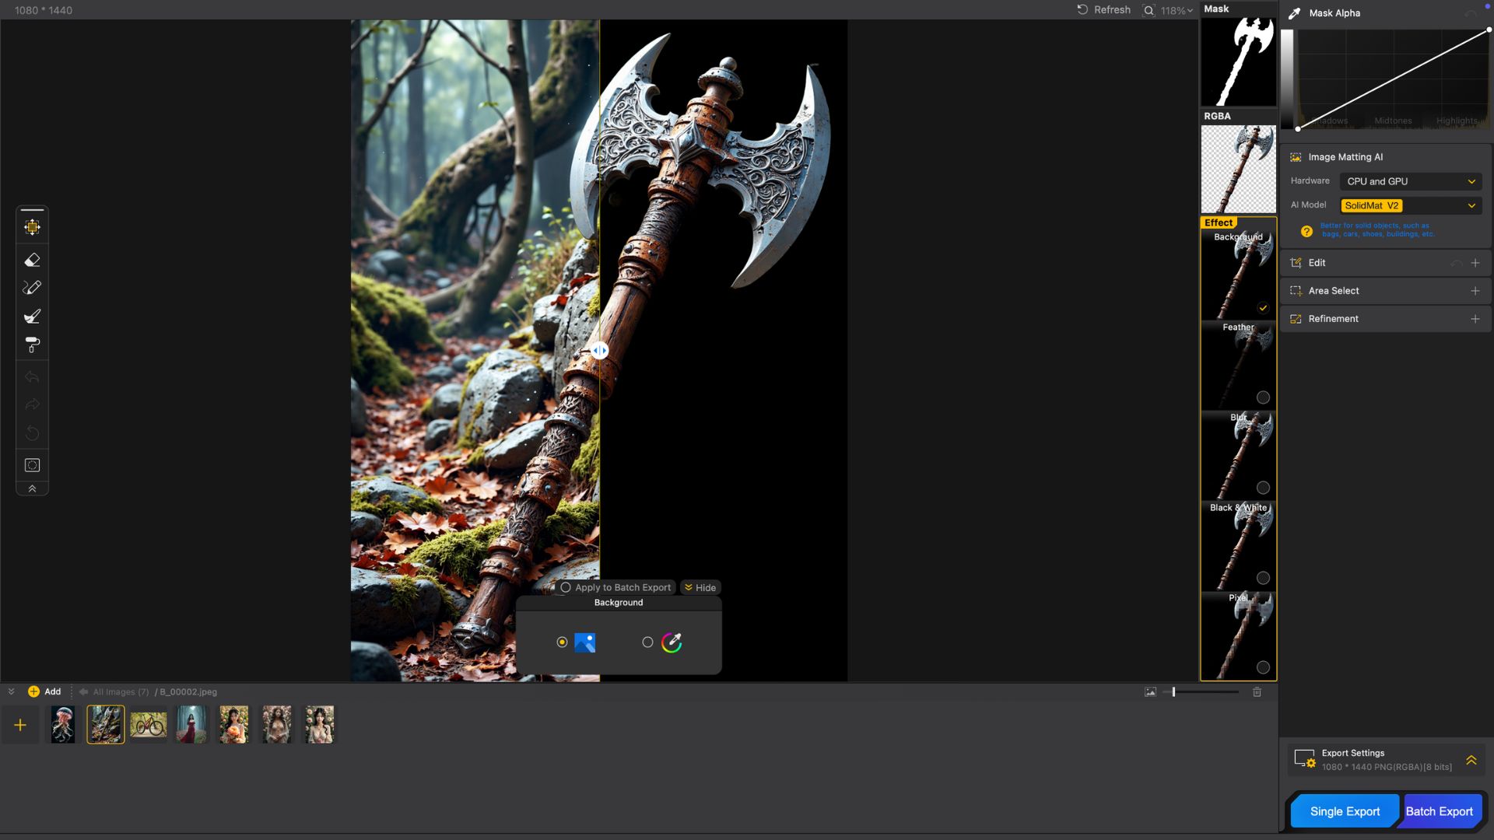Click the Single Export button
This screenshot has height=840, width=1494.
point(1345,811)
